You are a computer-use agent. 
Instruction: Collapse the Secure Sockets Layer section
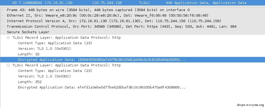(x=3, y=32)
